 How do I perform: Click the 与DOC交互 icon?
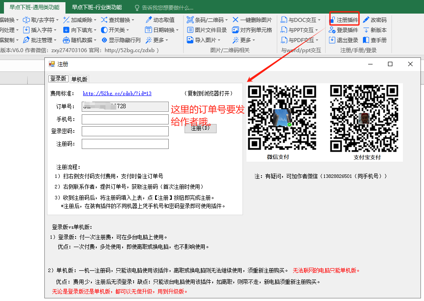pyautogui.click(x=284, y=20)
